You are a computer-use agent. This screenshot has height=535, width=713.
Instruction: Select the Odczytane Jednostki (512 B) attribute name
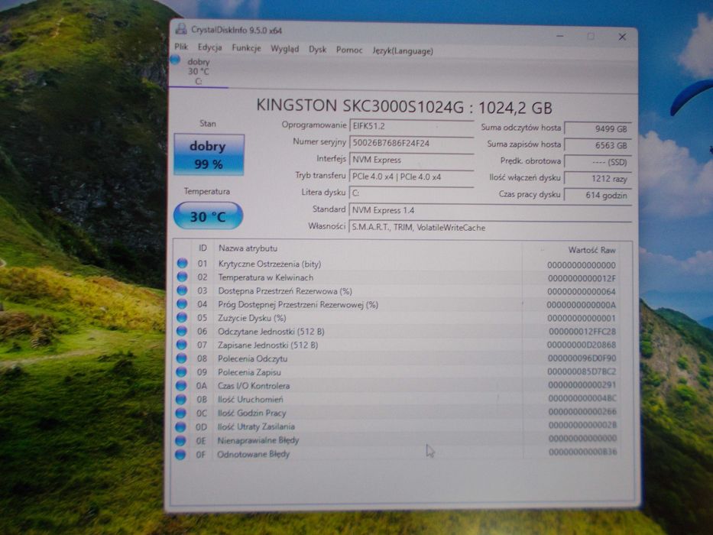point(271,332)
